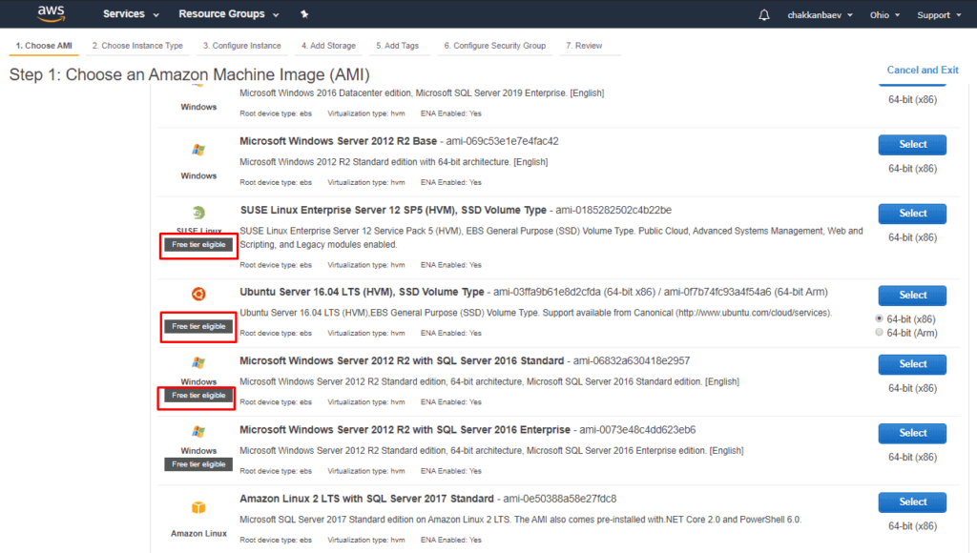Select 64-bit (Arm) radio for Ubuntu
977x553 pixels.
879,333
